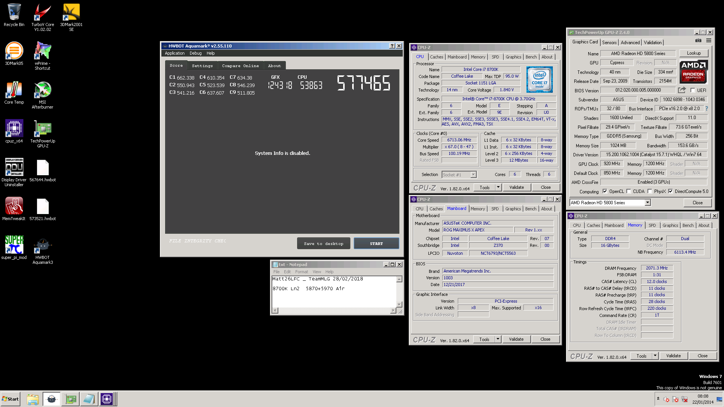Click Show desktop button at taskbar end
Viewport: 724px width, 407px height.
pos(720,399)
